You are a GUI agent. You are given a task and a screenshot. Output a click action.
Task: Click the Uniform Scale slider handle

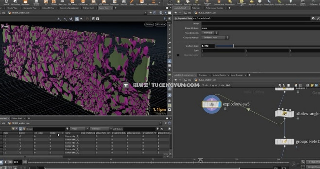click(233, 46)
